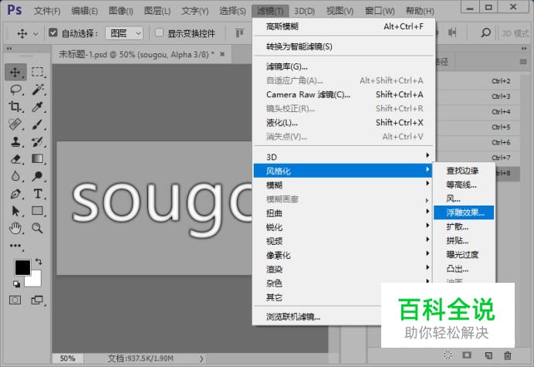Expand the 3D filter submenu
Viewport: 534px width, 367px height.
point(343,157)
